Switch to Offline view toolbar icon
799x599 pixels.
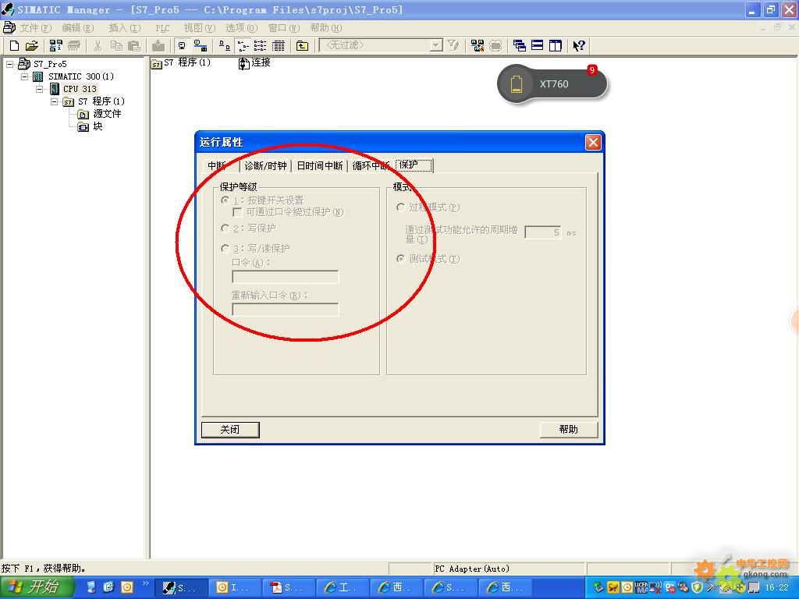(182, 46)
